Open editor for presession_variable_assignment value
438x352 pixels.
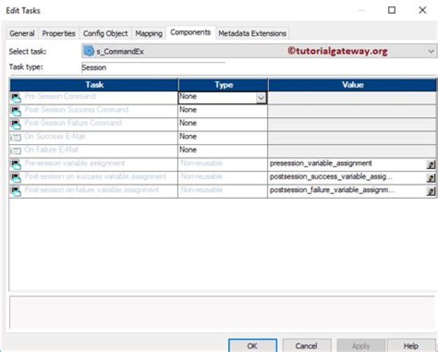pos(431,164)
